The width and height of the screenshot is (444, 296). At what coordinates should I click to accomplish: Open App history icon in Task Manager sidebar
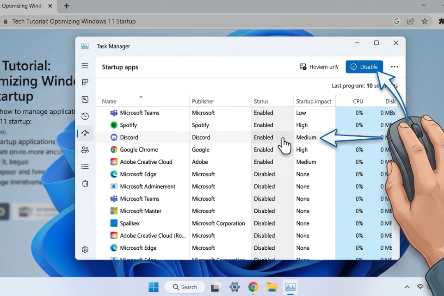tap(85, 116)
